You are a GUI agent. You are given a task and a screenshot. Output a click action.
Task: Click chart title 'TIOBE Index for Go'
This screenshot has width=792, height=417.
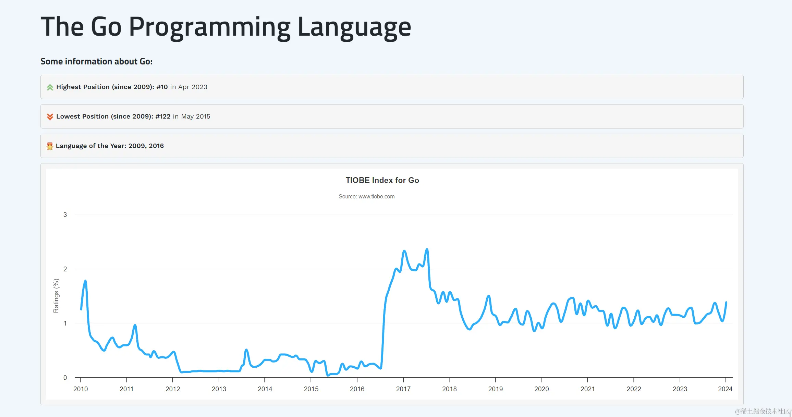click(382, 180)
